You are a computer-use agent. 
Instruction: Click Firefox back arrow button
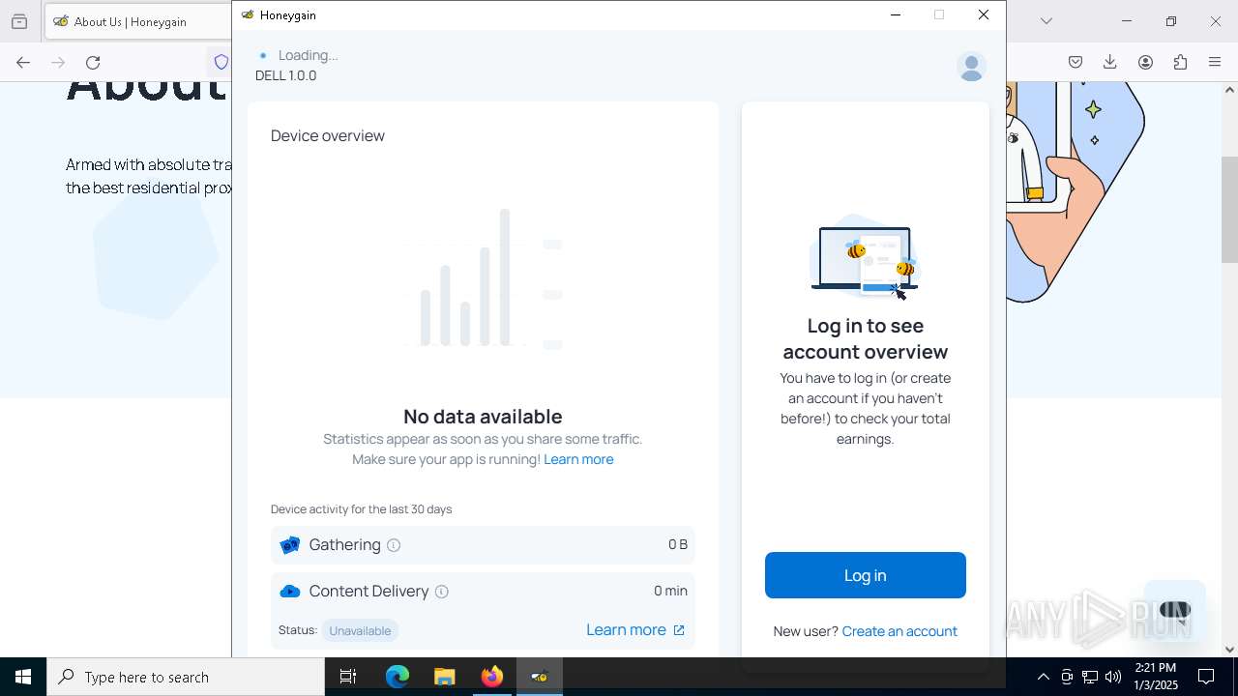[x=23, y=62]
